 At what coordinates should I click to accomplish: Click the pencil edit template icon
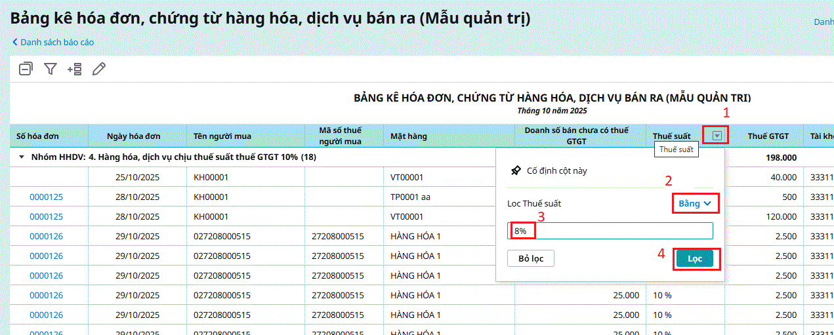(99, 68)
